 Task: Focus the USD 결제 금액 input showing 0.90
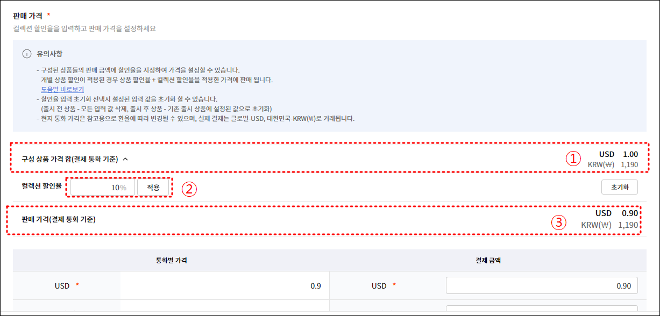(542, 286)
